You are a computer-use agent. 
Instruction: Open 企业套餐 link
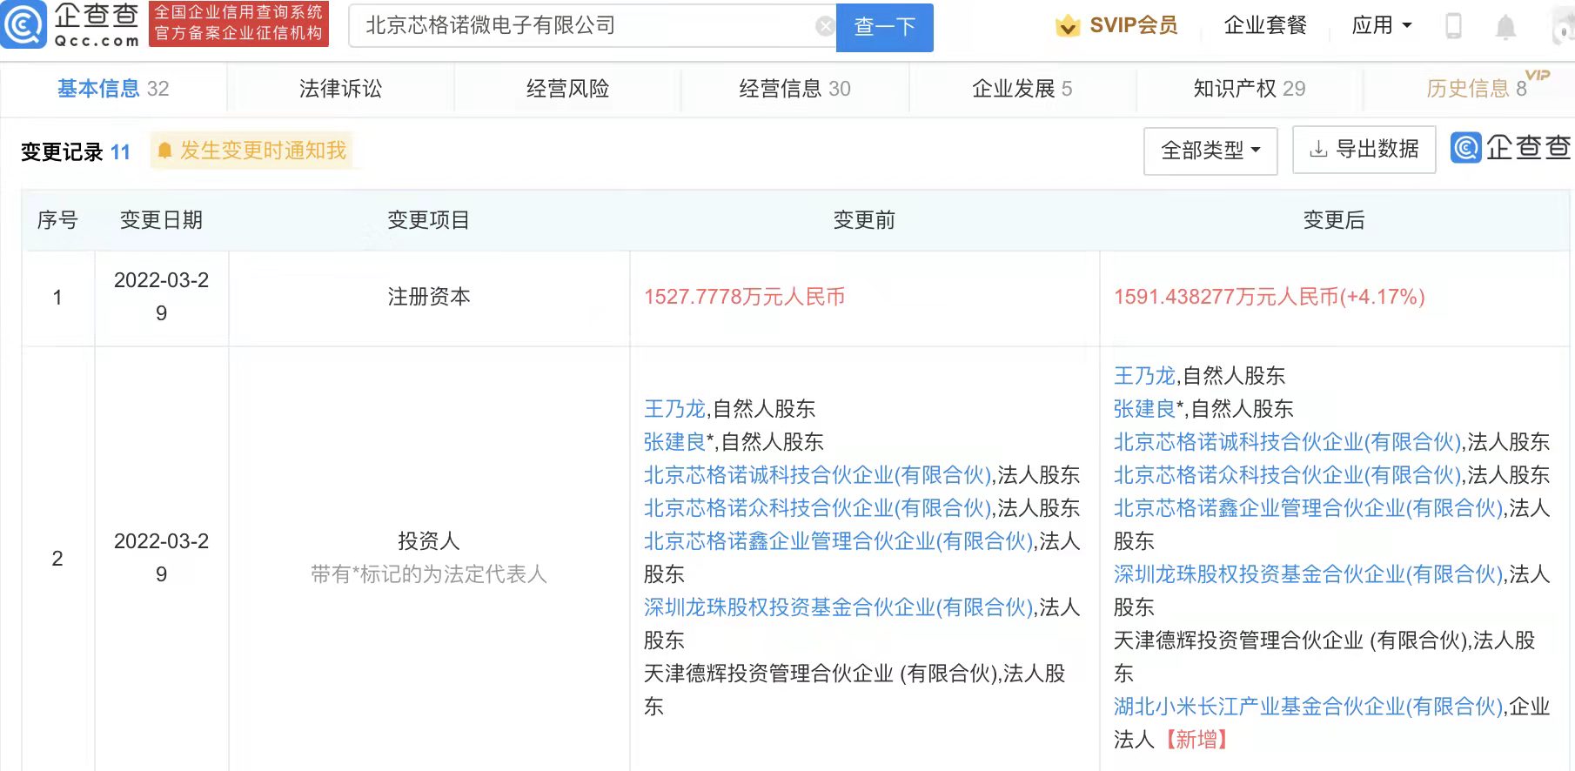(1265, 26)
